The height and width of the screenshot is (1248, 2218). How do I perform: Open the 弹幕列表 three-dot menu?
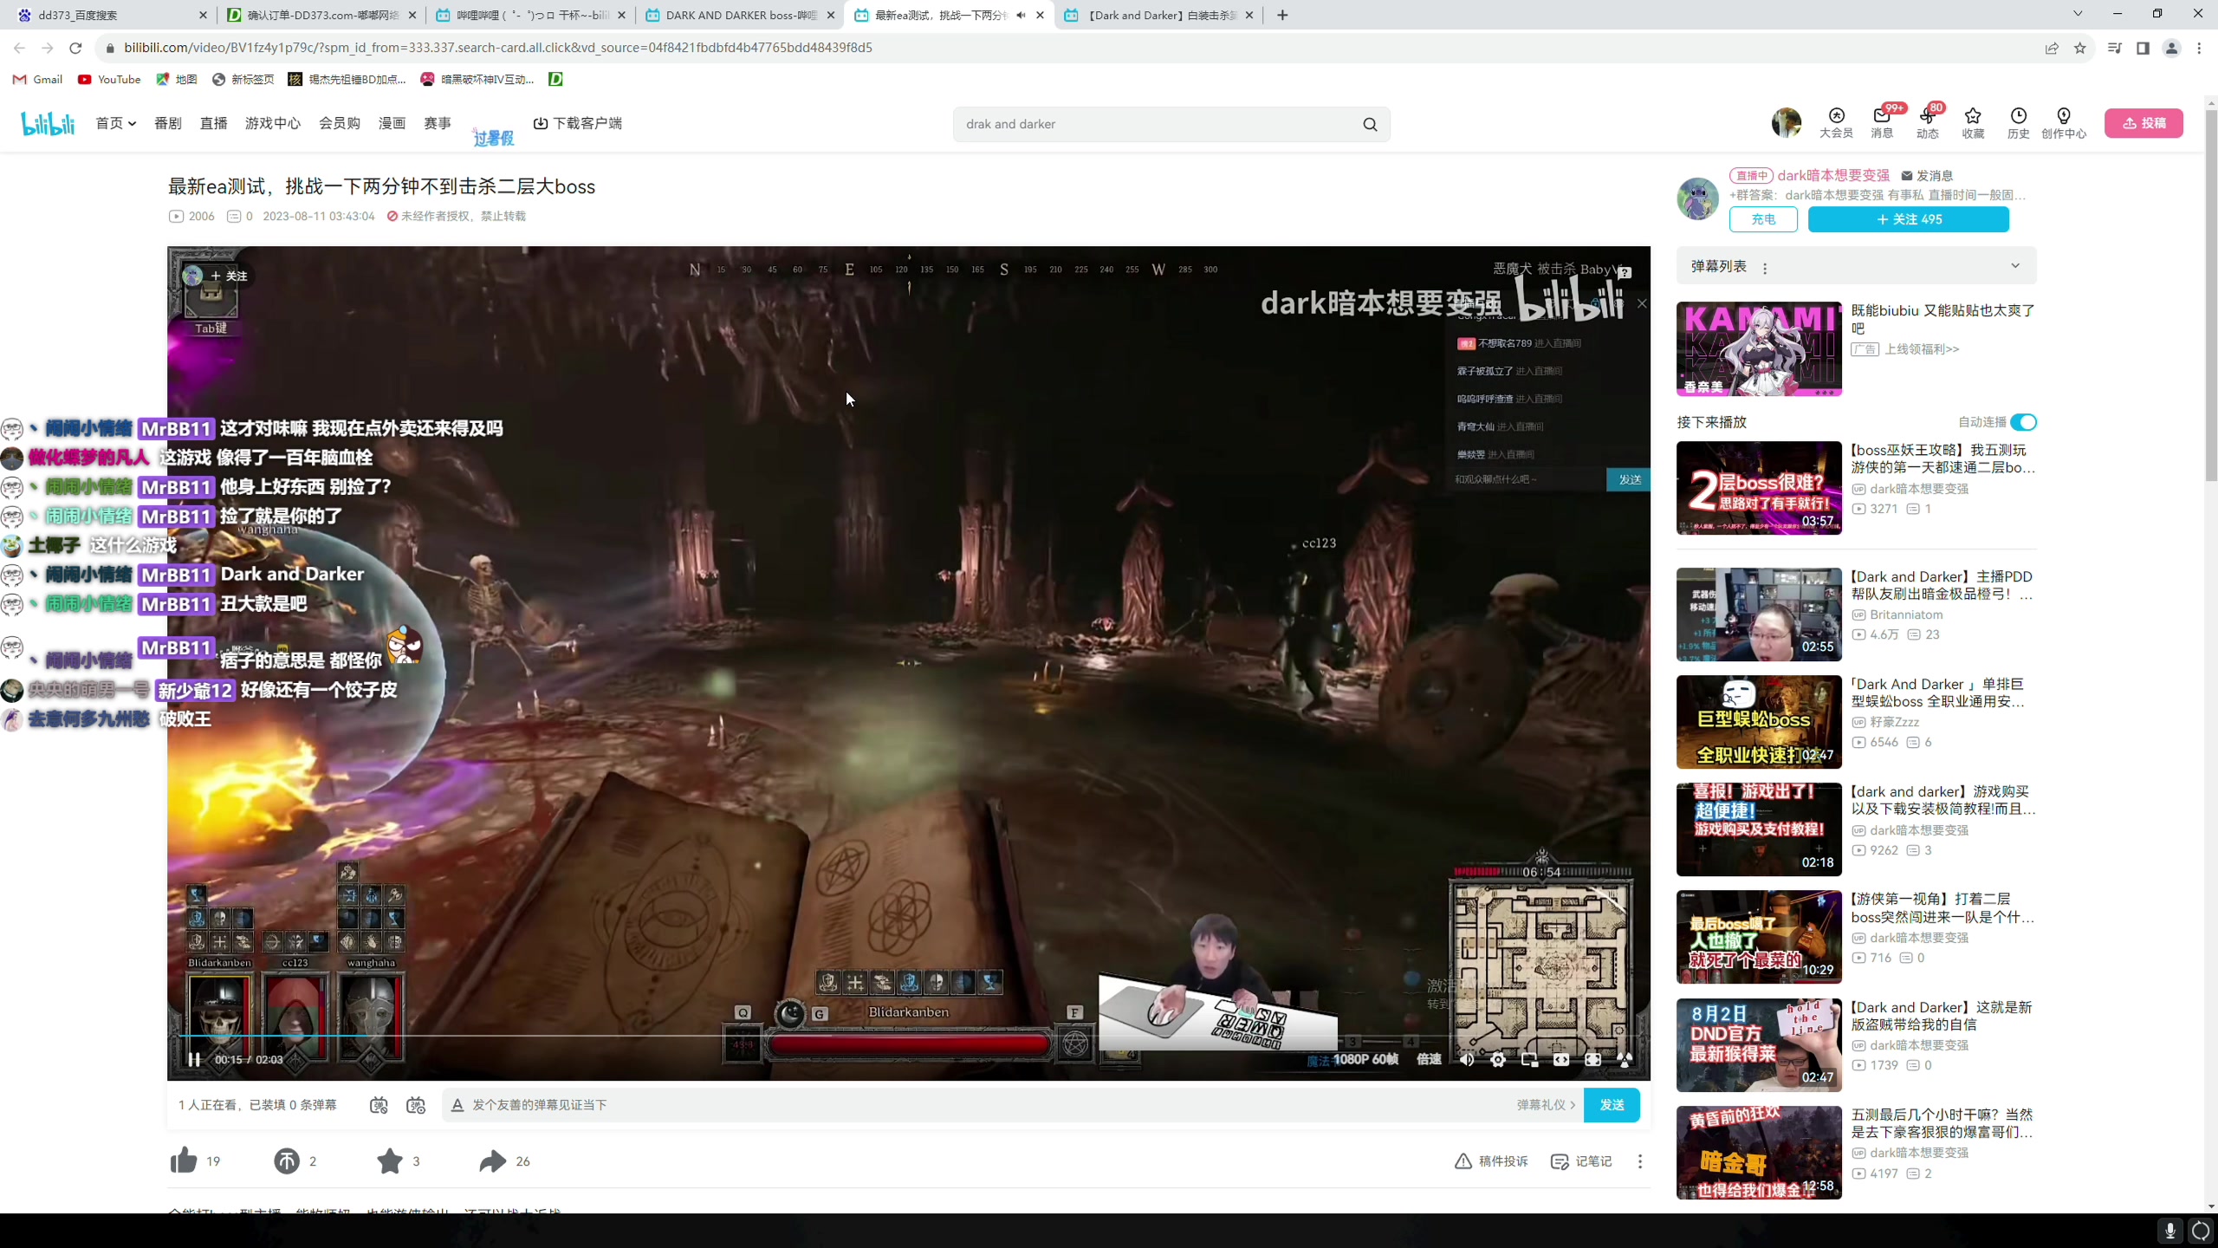[x=1765, y=268]
